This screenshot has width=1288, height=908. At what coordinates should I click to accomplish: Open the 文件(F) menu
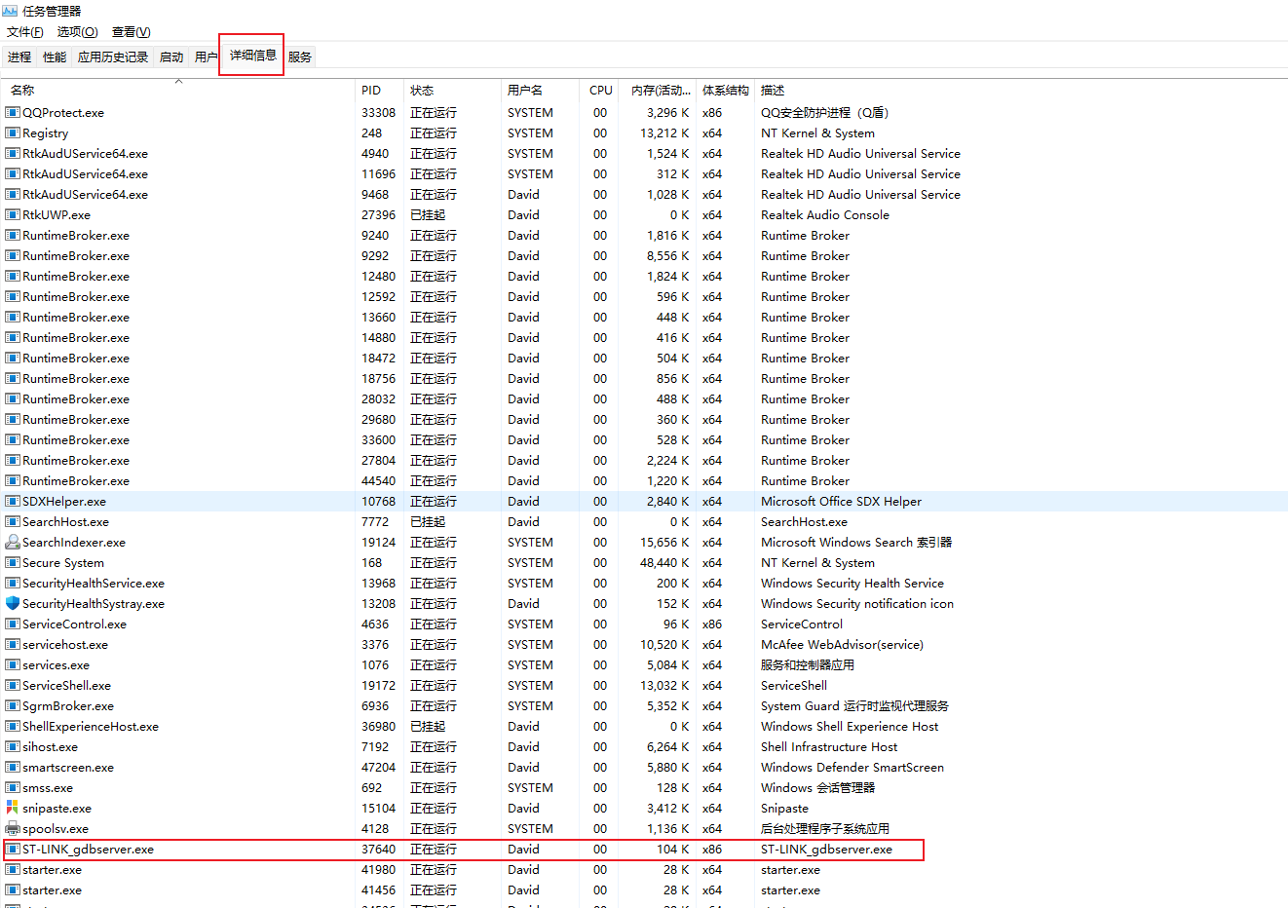pos(25,32)
